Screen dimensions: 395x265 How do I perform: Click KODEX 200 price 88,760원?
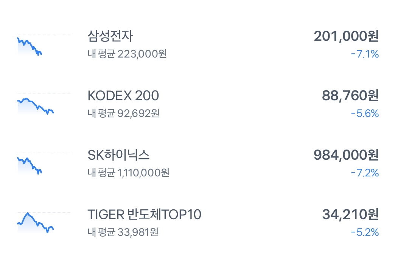[x=350, y=95]
